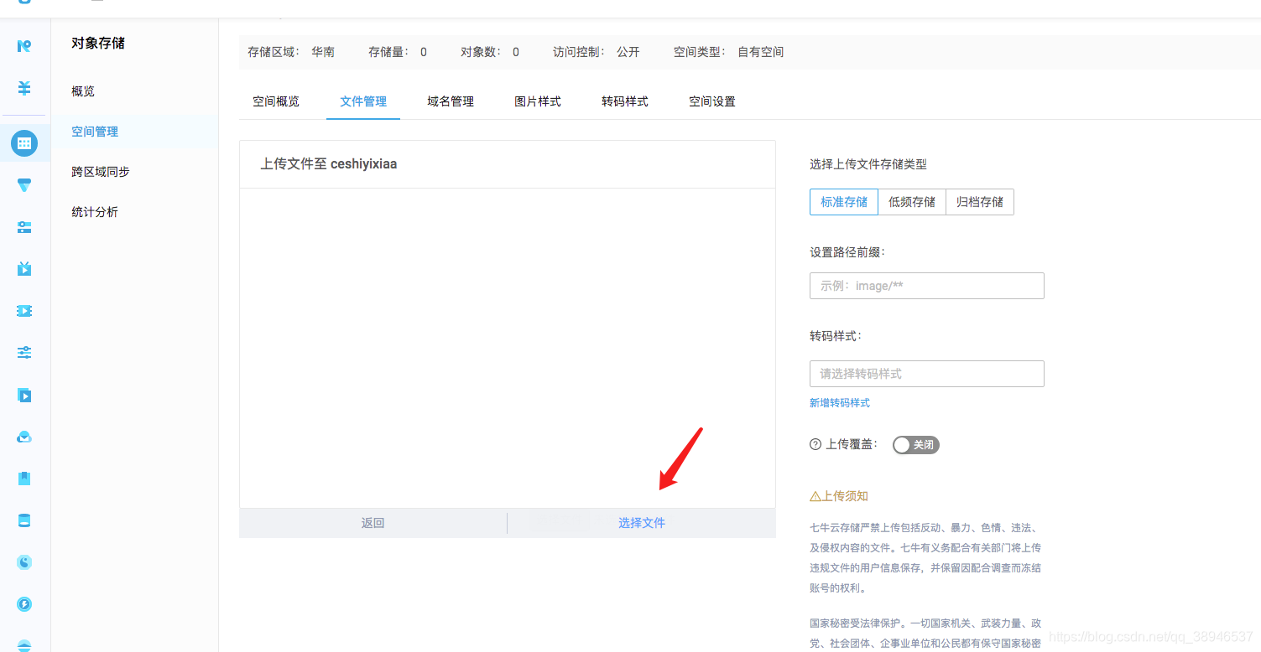This screenshot has width=1261, height=652.
Task: Click the 对象存储 heading
Action: 98,43
